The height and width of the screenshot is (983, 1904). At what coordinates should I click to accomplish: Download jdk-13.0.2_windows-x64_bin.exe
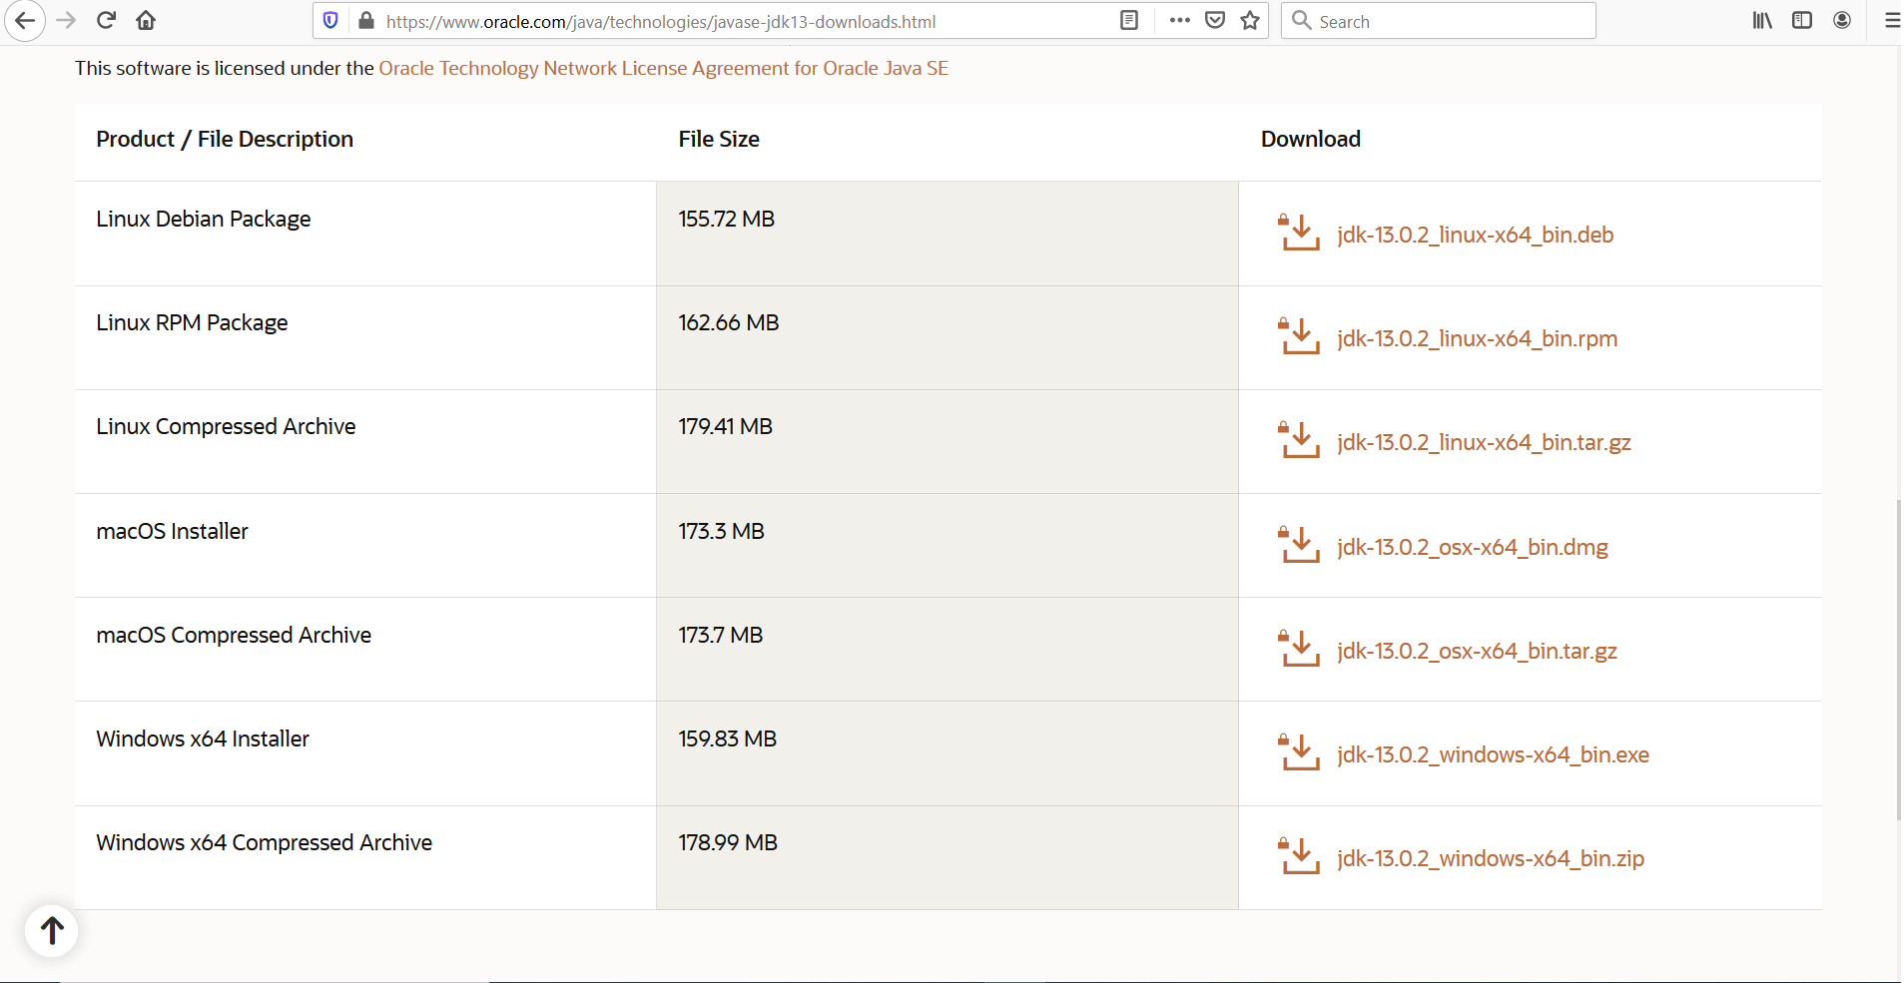click(1493, 754)
